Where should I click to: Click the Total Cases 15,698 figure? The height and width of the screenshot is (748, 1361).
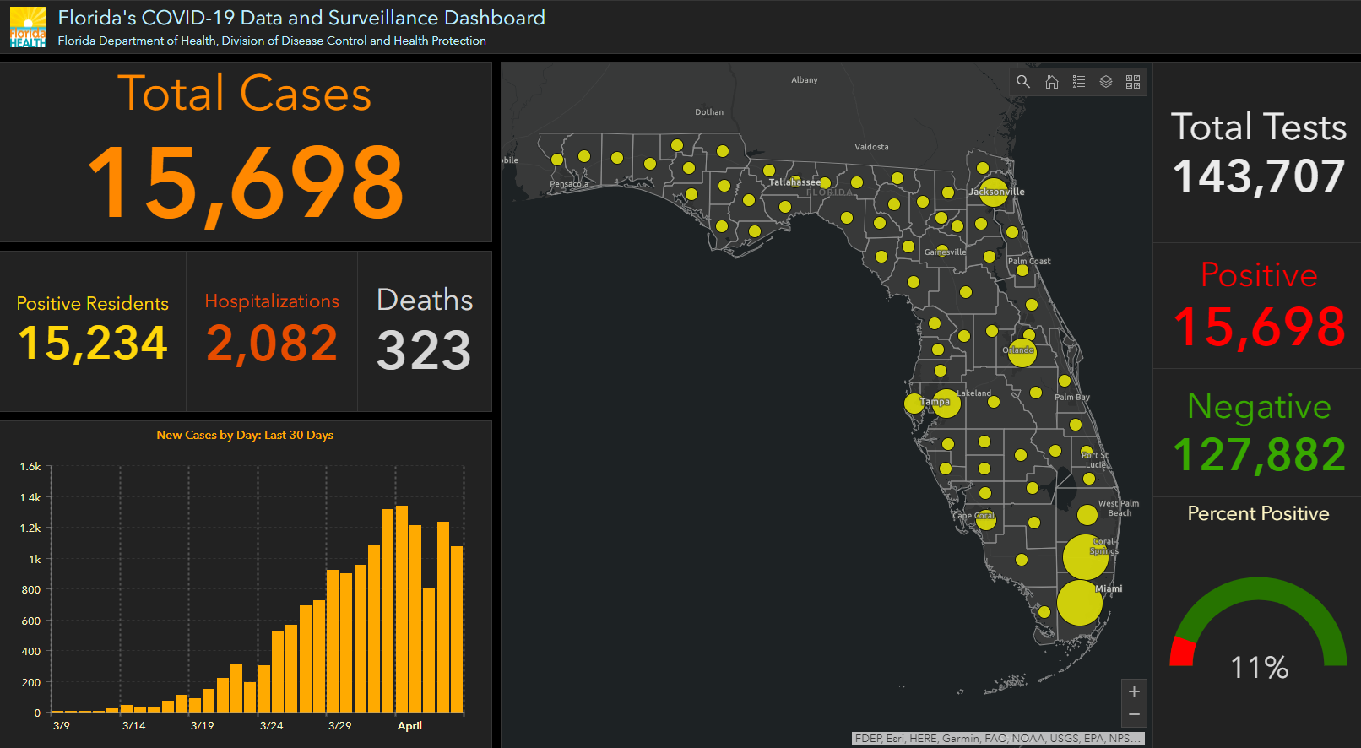(246, 182)
